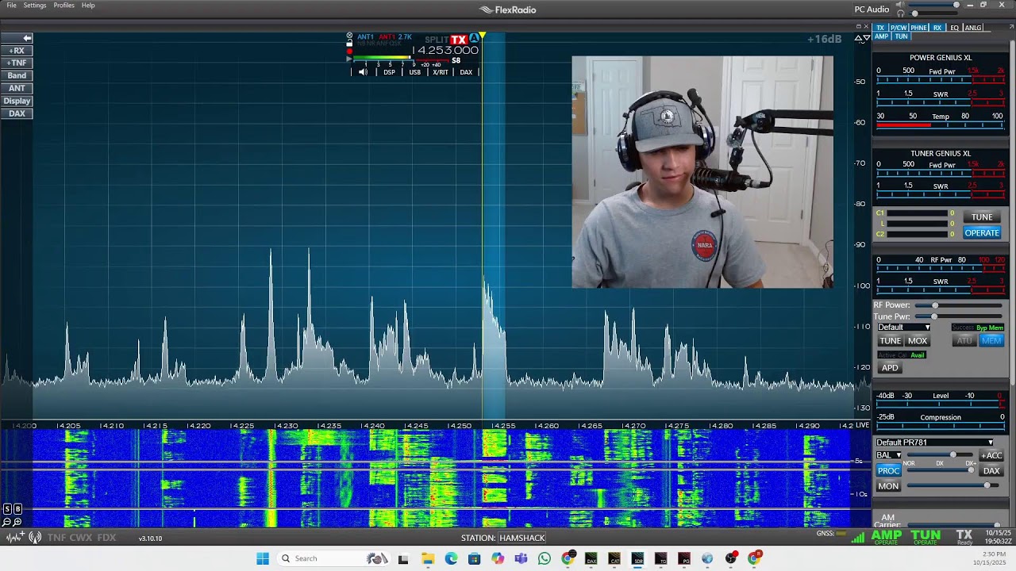Open the Default TX profile dropdown

[903, 328]
